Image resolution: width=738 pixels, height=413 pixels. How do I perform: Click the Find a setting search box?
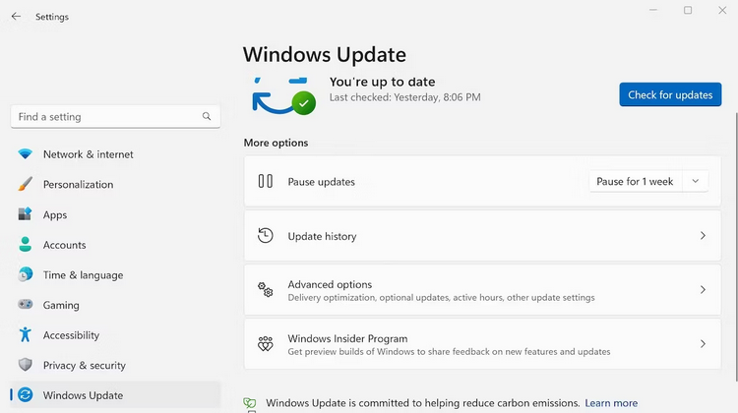click(x=115, y=117)
